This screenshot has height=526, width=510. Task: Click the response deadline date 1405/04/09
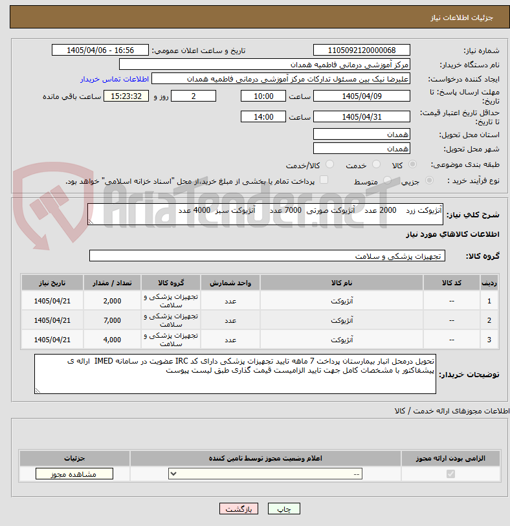pyautogui.click(x=361, y=96)
